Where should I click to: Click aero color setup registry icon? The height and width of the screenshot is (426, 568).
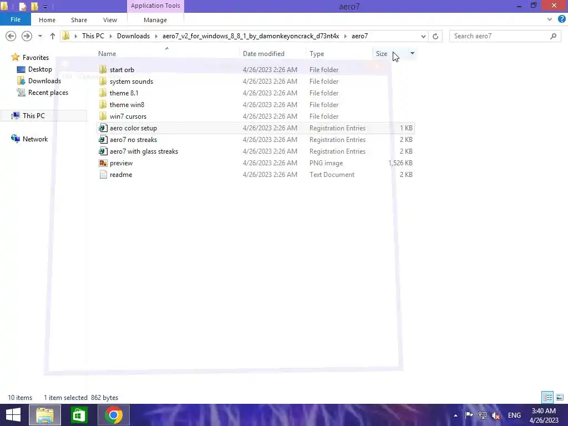(x=103, y=128)
